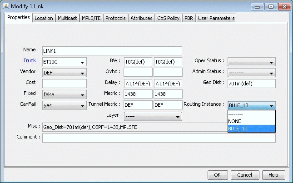Select the MPLS/TE tab
Image resolution: width=293 pixels, height=183 pixels.
[x=91, y=18]
